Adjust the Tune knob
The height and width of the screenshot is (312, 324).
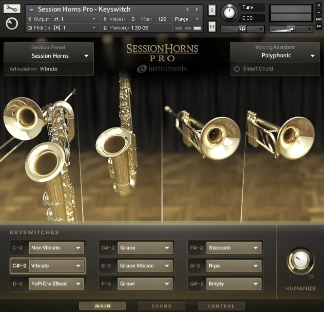click(229, 13)
